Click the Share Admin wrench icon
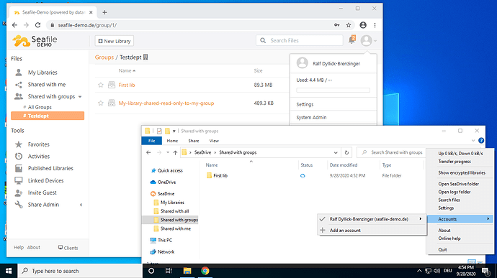 [x=19, y=205]
